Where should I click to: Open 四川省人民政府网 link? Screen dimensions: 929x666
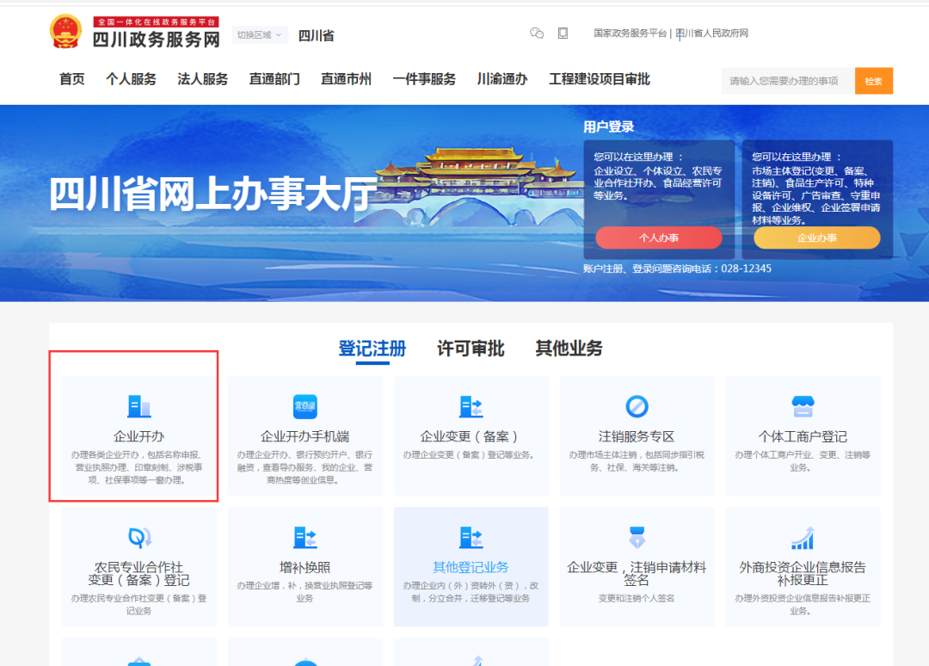coord(712,34)
